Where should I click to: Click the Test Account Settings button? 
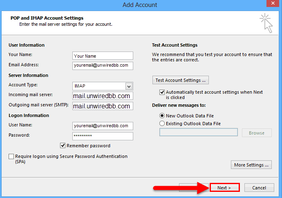coord(181,80)
